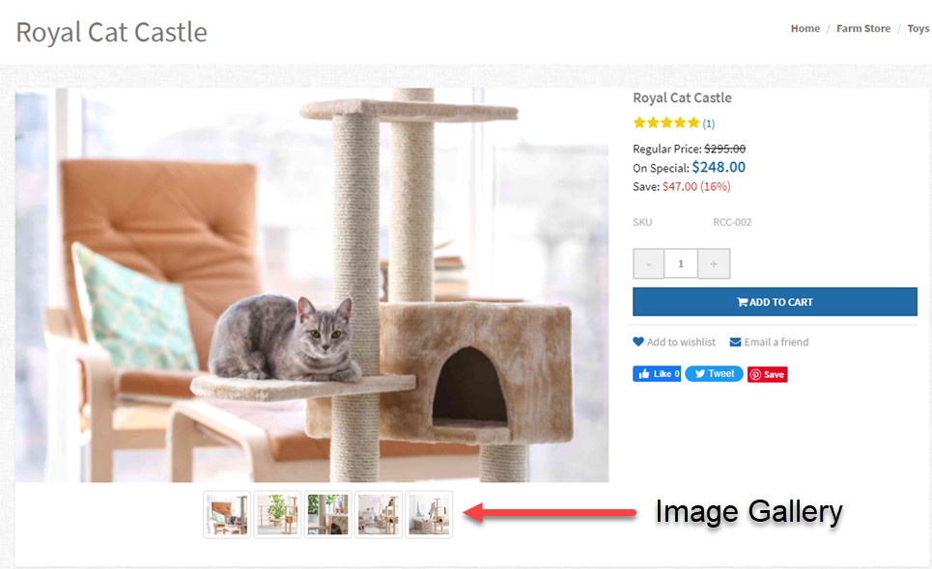This screenshot has height=569, width=932.
Task: Open the Farm Store breadcrumb
Action: [x=863, y=29]
